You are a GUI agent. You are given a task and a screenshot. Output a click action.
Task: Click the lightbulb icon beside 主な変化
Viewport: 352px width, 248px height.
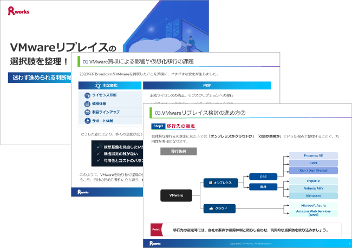click(x=97, y=86)
